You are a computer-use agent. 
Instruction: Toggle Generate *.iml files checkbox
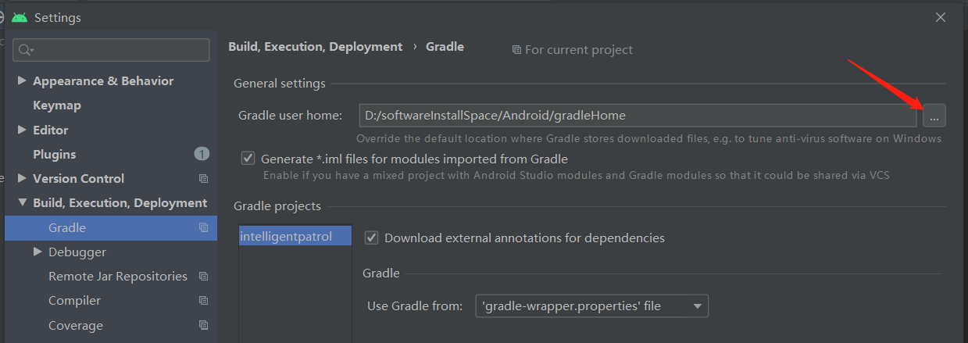click(248, 159)
